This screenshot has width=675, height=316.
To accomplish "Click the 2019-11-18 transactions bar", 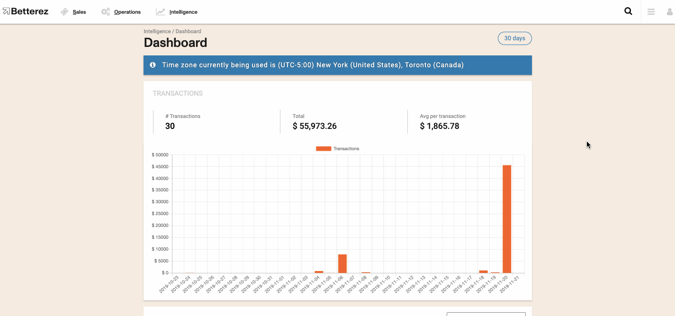I will pos(483,271).
